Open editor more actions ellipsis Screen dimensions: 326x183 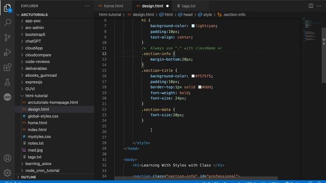coord(319,6)
